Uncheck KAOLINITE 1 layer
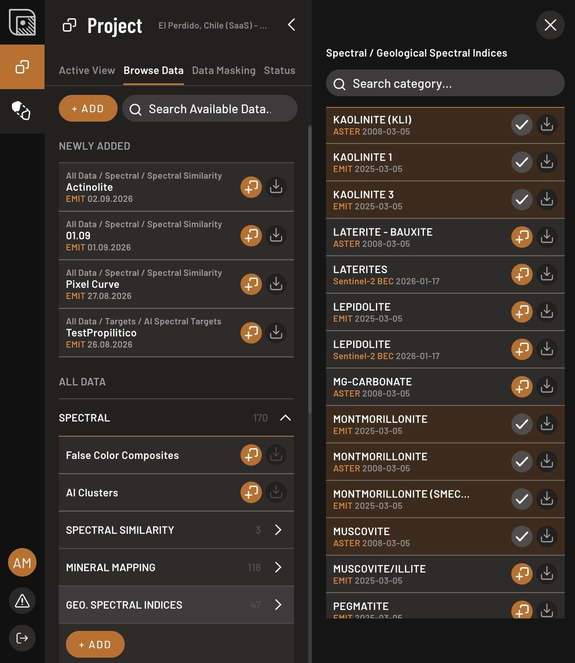This screenshot has height=663, width=575. (522, 162)
